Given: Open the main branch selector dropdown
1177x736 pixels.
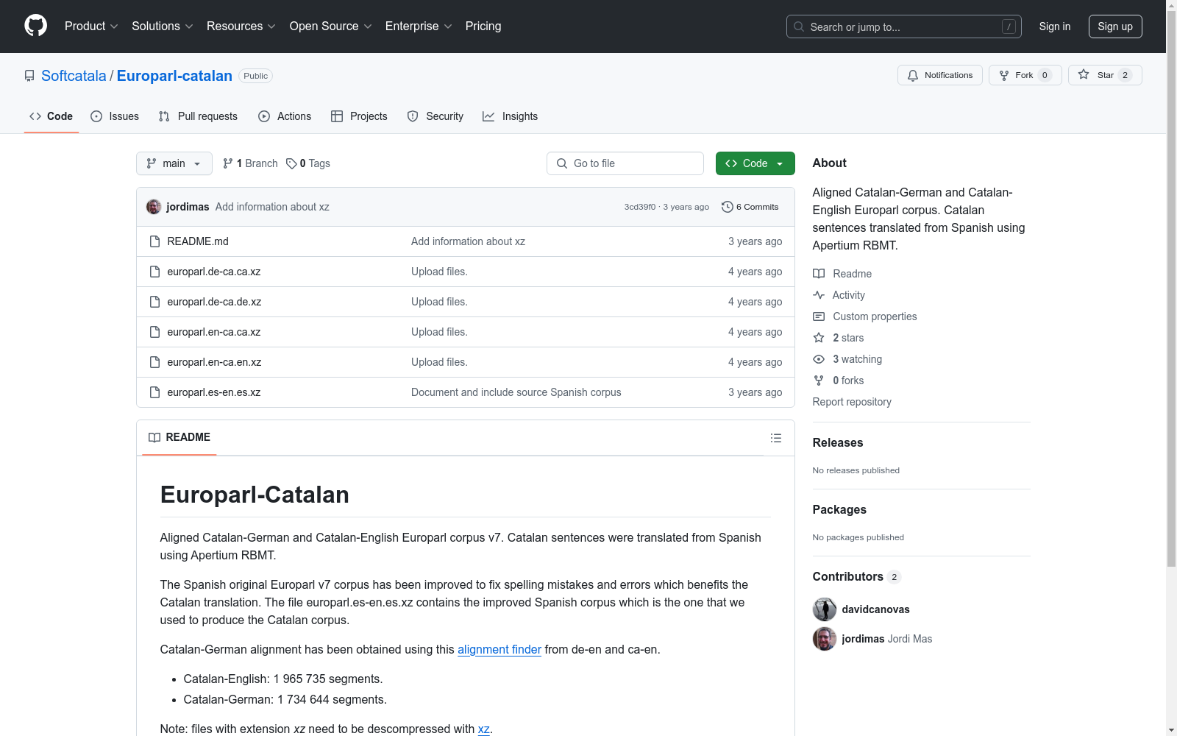Looking at the screenshot, I should (x=174, y=163).
